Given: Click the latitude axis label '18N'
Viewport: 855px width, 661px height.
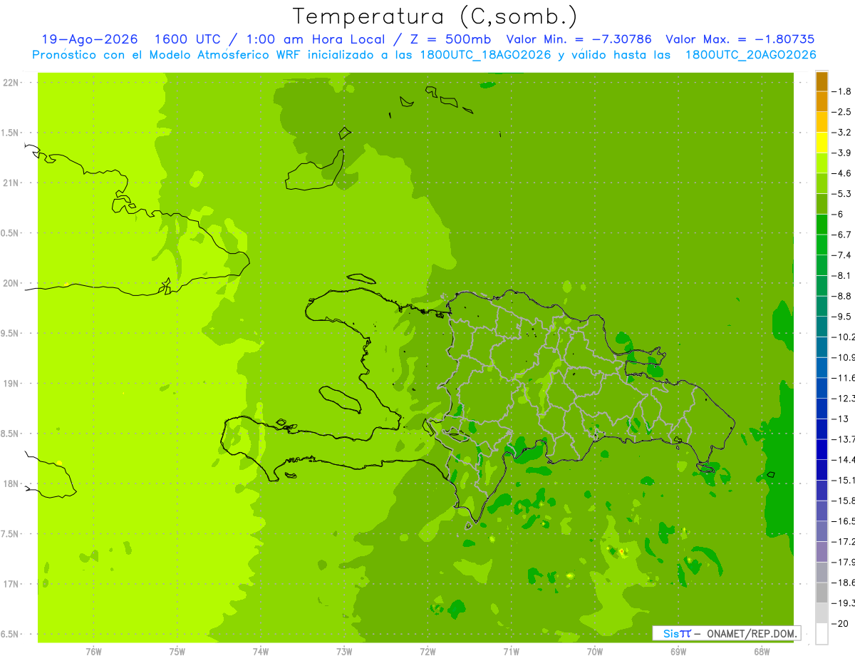Looking at the screenshot, I should pos(10,483).
